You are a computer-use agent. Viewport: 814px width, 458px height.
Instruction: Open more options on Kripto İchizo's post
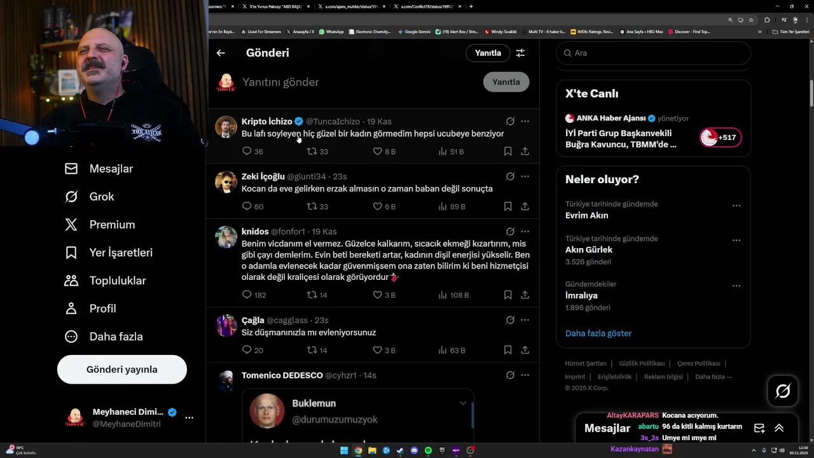[x=525, y=121]
